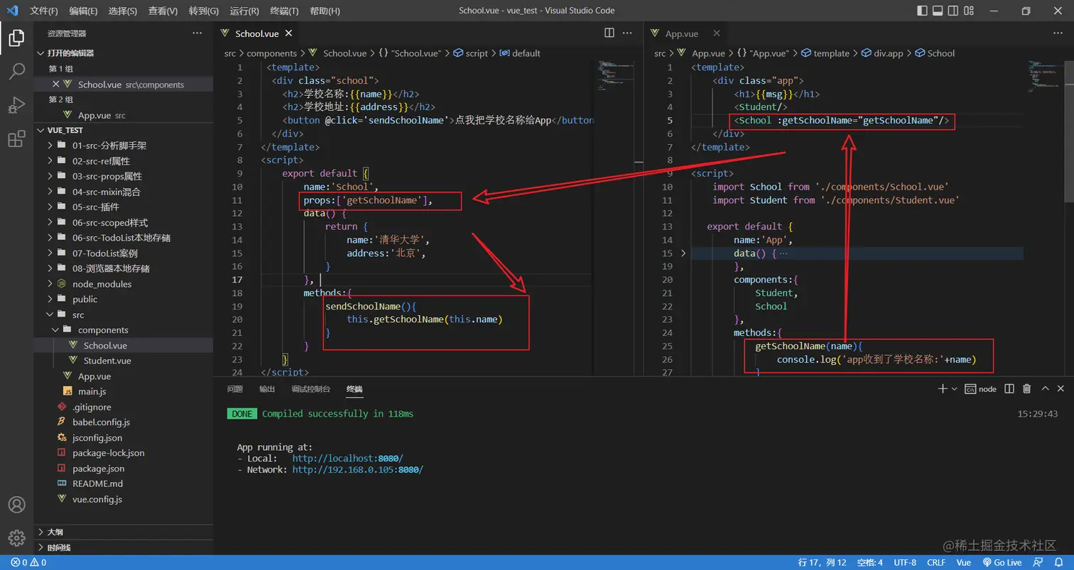
Task: Open Run and Debug view
Action: pos(16,105)
